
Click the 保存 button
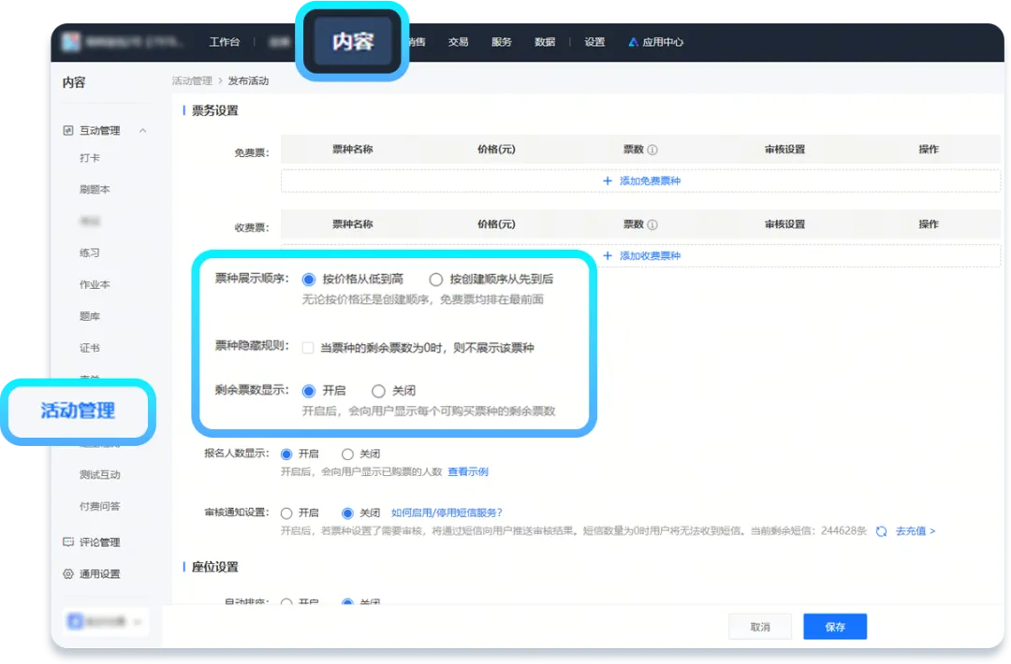tap(835, 627)
